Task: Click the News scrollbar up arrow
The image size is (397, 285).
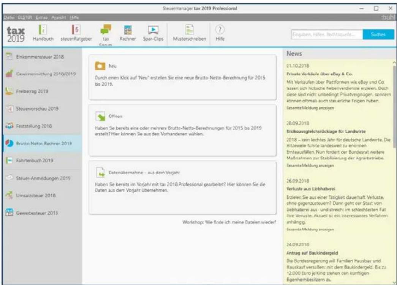Action: tap(394, 63)
